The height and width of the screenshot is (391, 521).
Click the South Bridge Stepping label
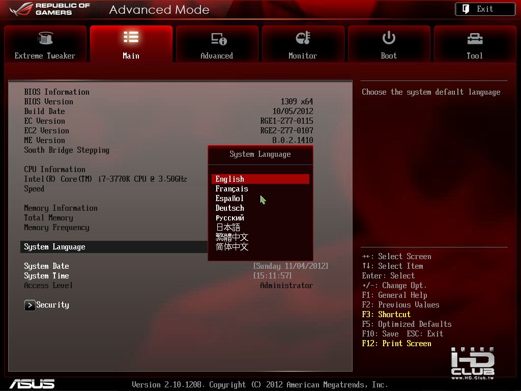click(67, 150)
